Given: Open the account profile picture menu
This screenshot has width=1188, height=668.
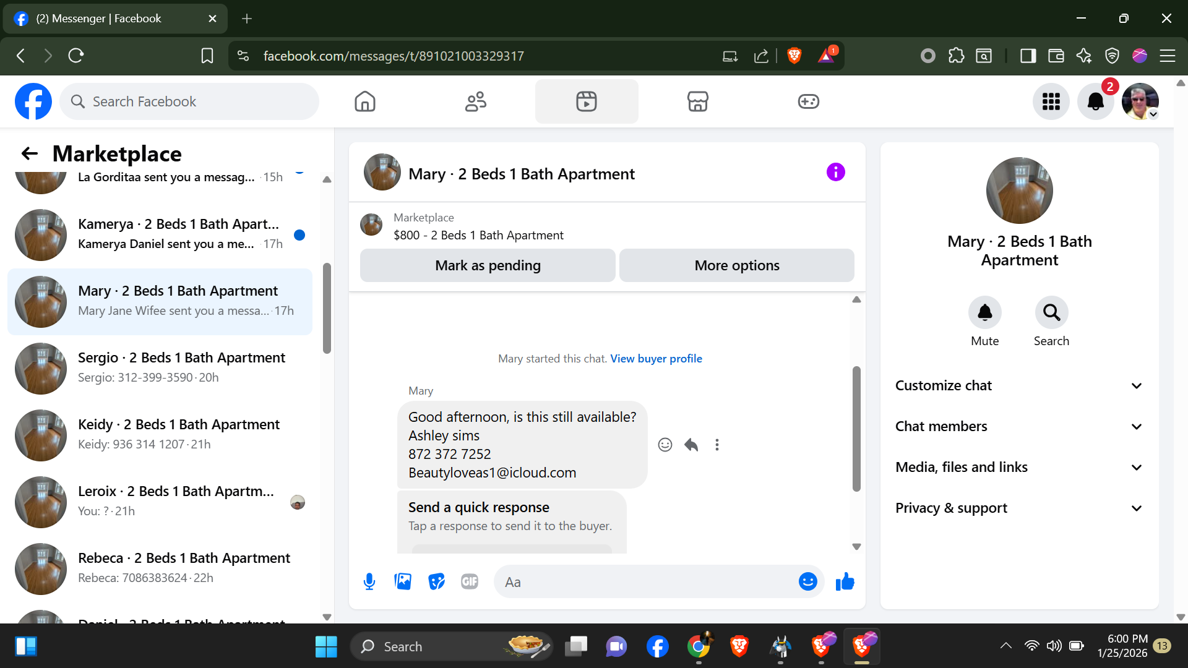Looking at the screenshot, I should coord(1140,101).
